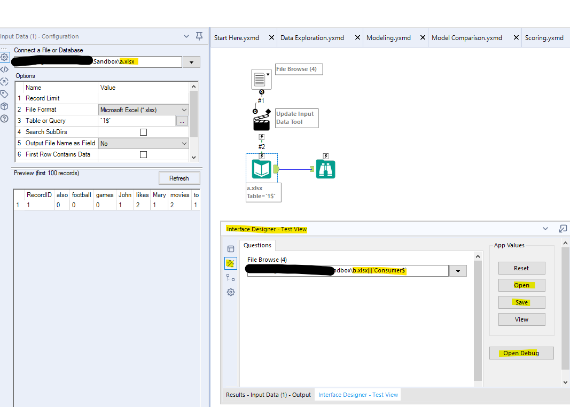570x407 pixels.
Task: Open Interface Designer settings gear
Action: coord(231,292)
